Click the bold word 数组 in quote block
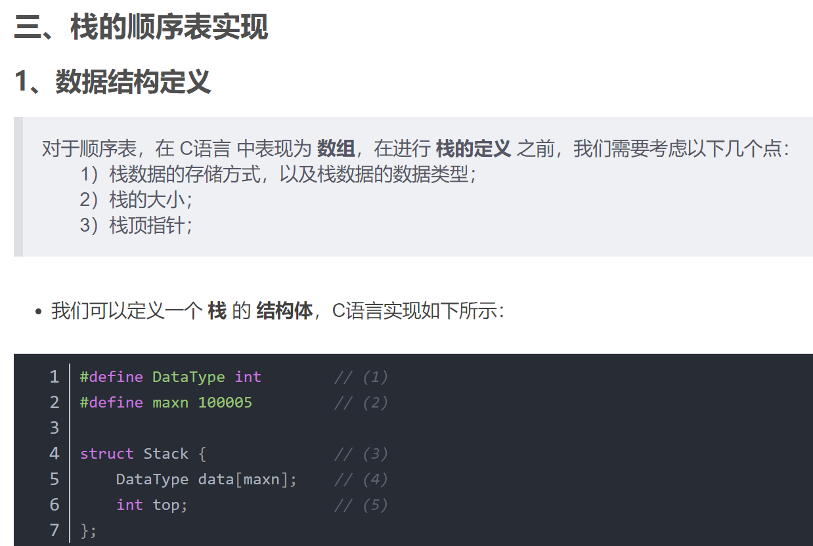 336,149
